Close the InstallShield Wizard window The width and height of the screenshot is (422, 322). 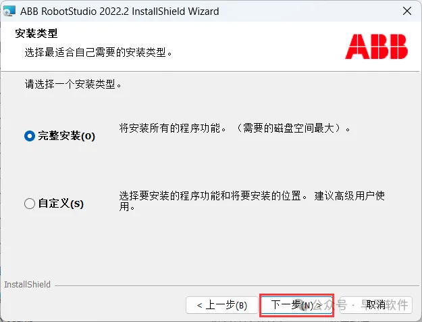coord(407,11)
